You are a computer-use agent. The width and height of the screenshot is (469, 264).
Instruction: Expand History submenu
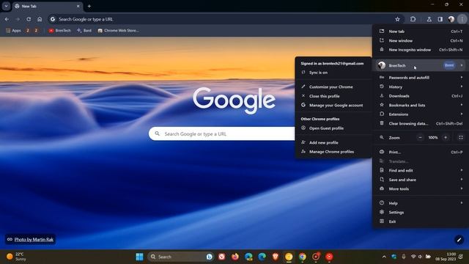coord(421,87)
